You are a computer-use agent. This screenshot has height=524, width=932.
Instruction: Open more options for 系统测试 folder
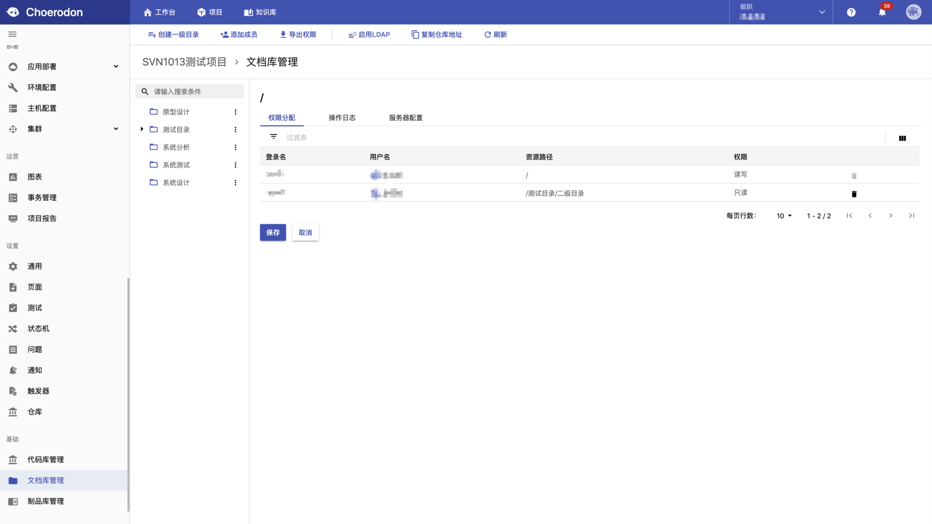(x=235, y=165)
